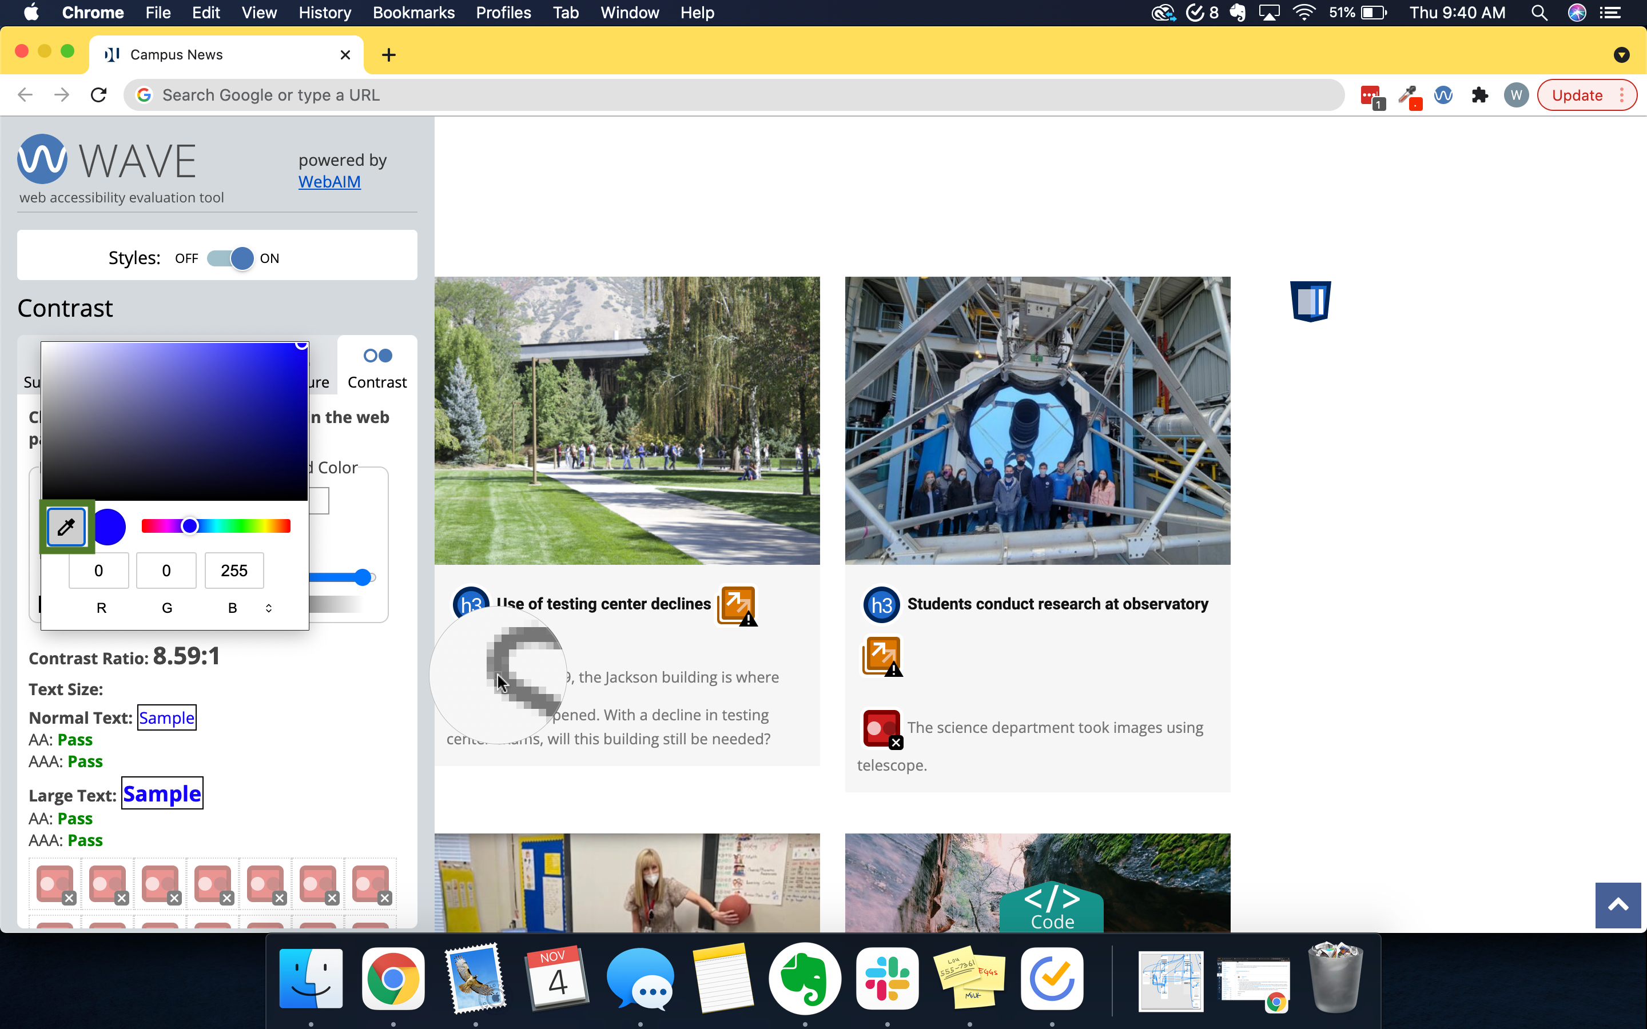Open the tab search dropdown arrow

coord(1621,55)
